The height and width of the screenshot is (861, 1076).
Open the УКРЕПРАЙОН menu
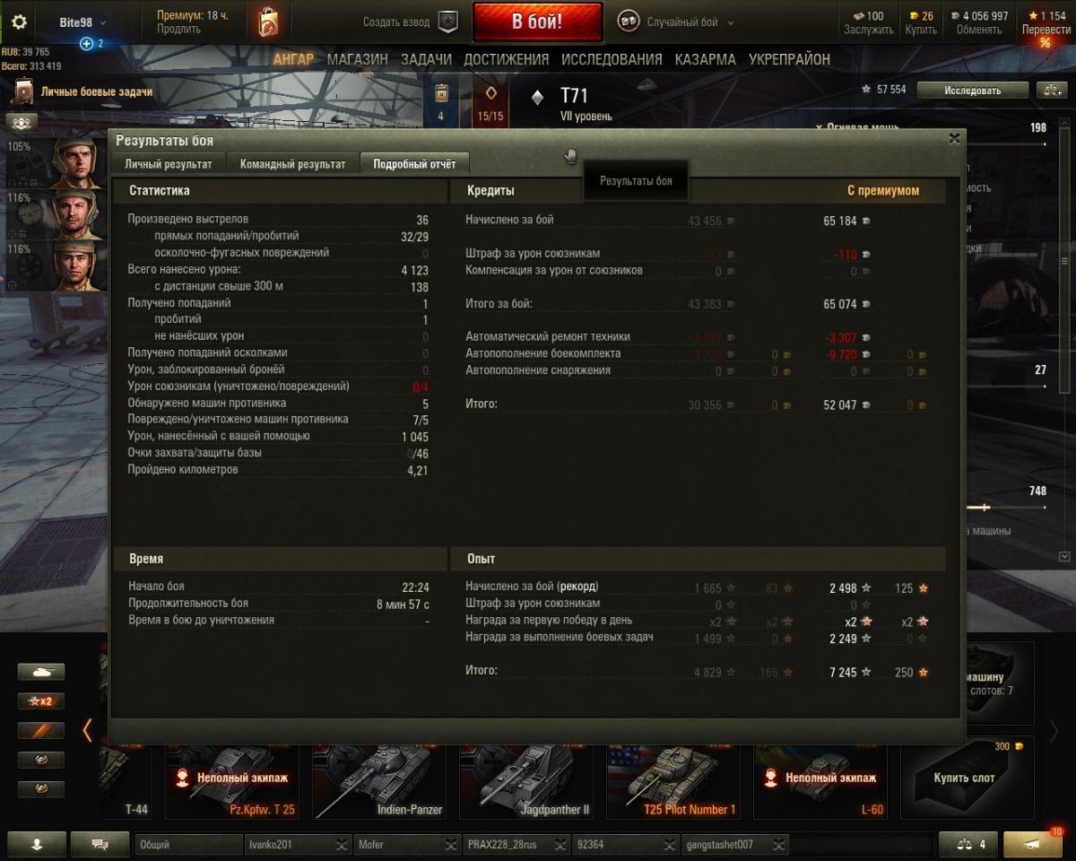click(789, 59)
